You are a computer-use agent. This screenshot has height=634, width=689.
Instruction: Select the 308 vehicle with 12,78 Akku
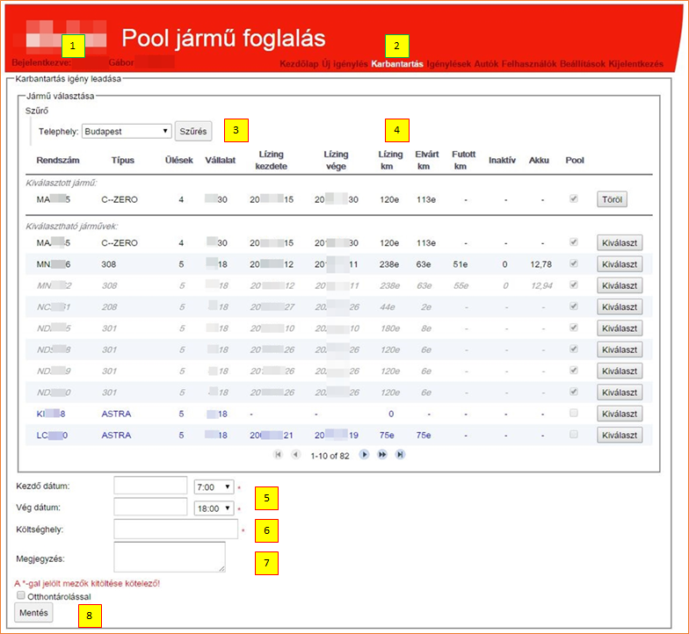pos(619,263)
